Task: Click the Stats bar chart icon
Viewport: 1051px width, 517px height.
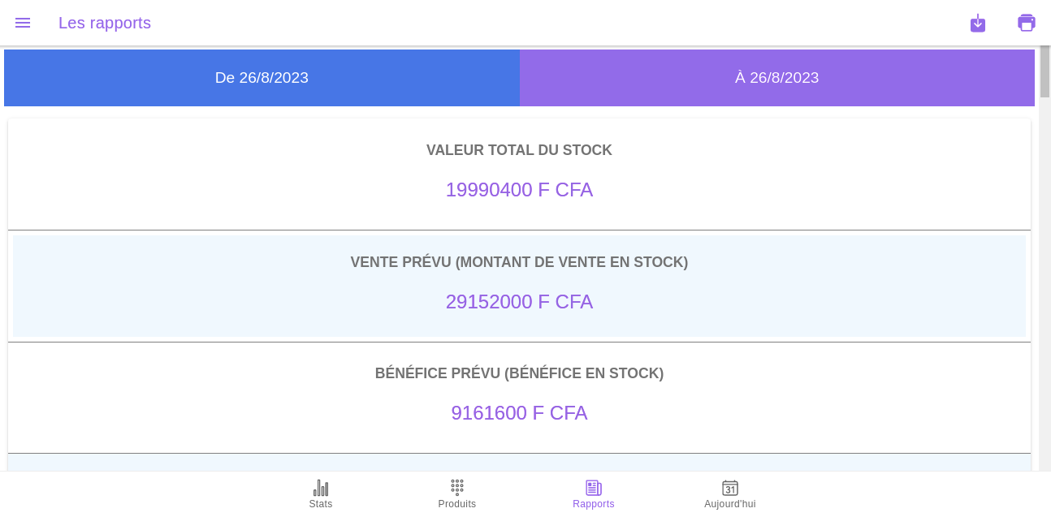Action: pos(321,488)
